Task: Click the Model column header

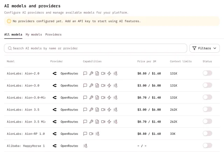Action: pos(10,61)
